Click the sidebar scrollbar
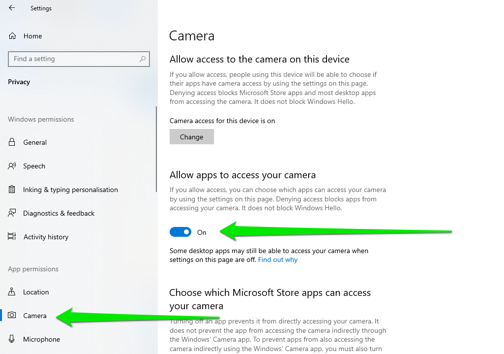 (156, 149)
